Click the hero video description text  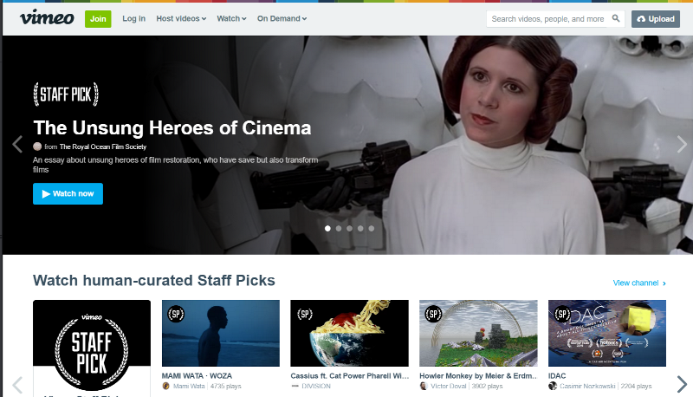click(176, 165)
